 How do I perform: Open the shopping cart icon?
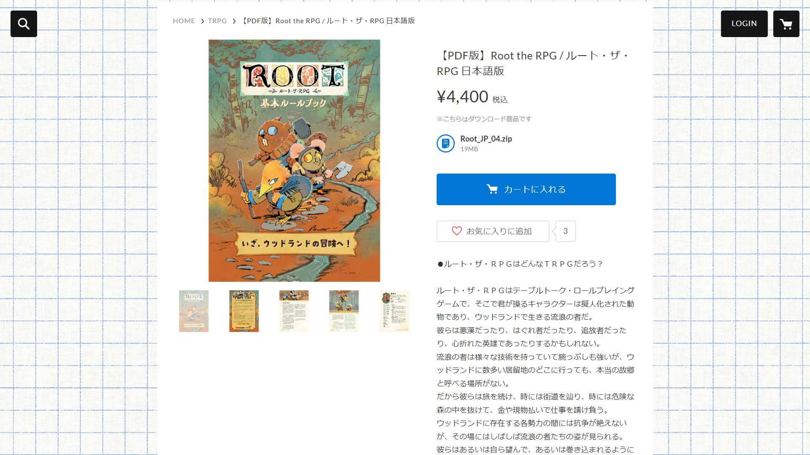pyautogui.click(x=786, y=24)
